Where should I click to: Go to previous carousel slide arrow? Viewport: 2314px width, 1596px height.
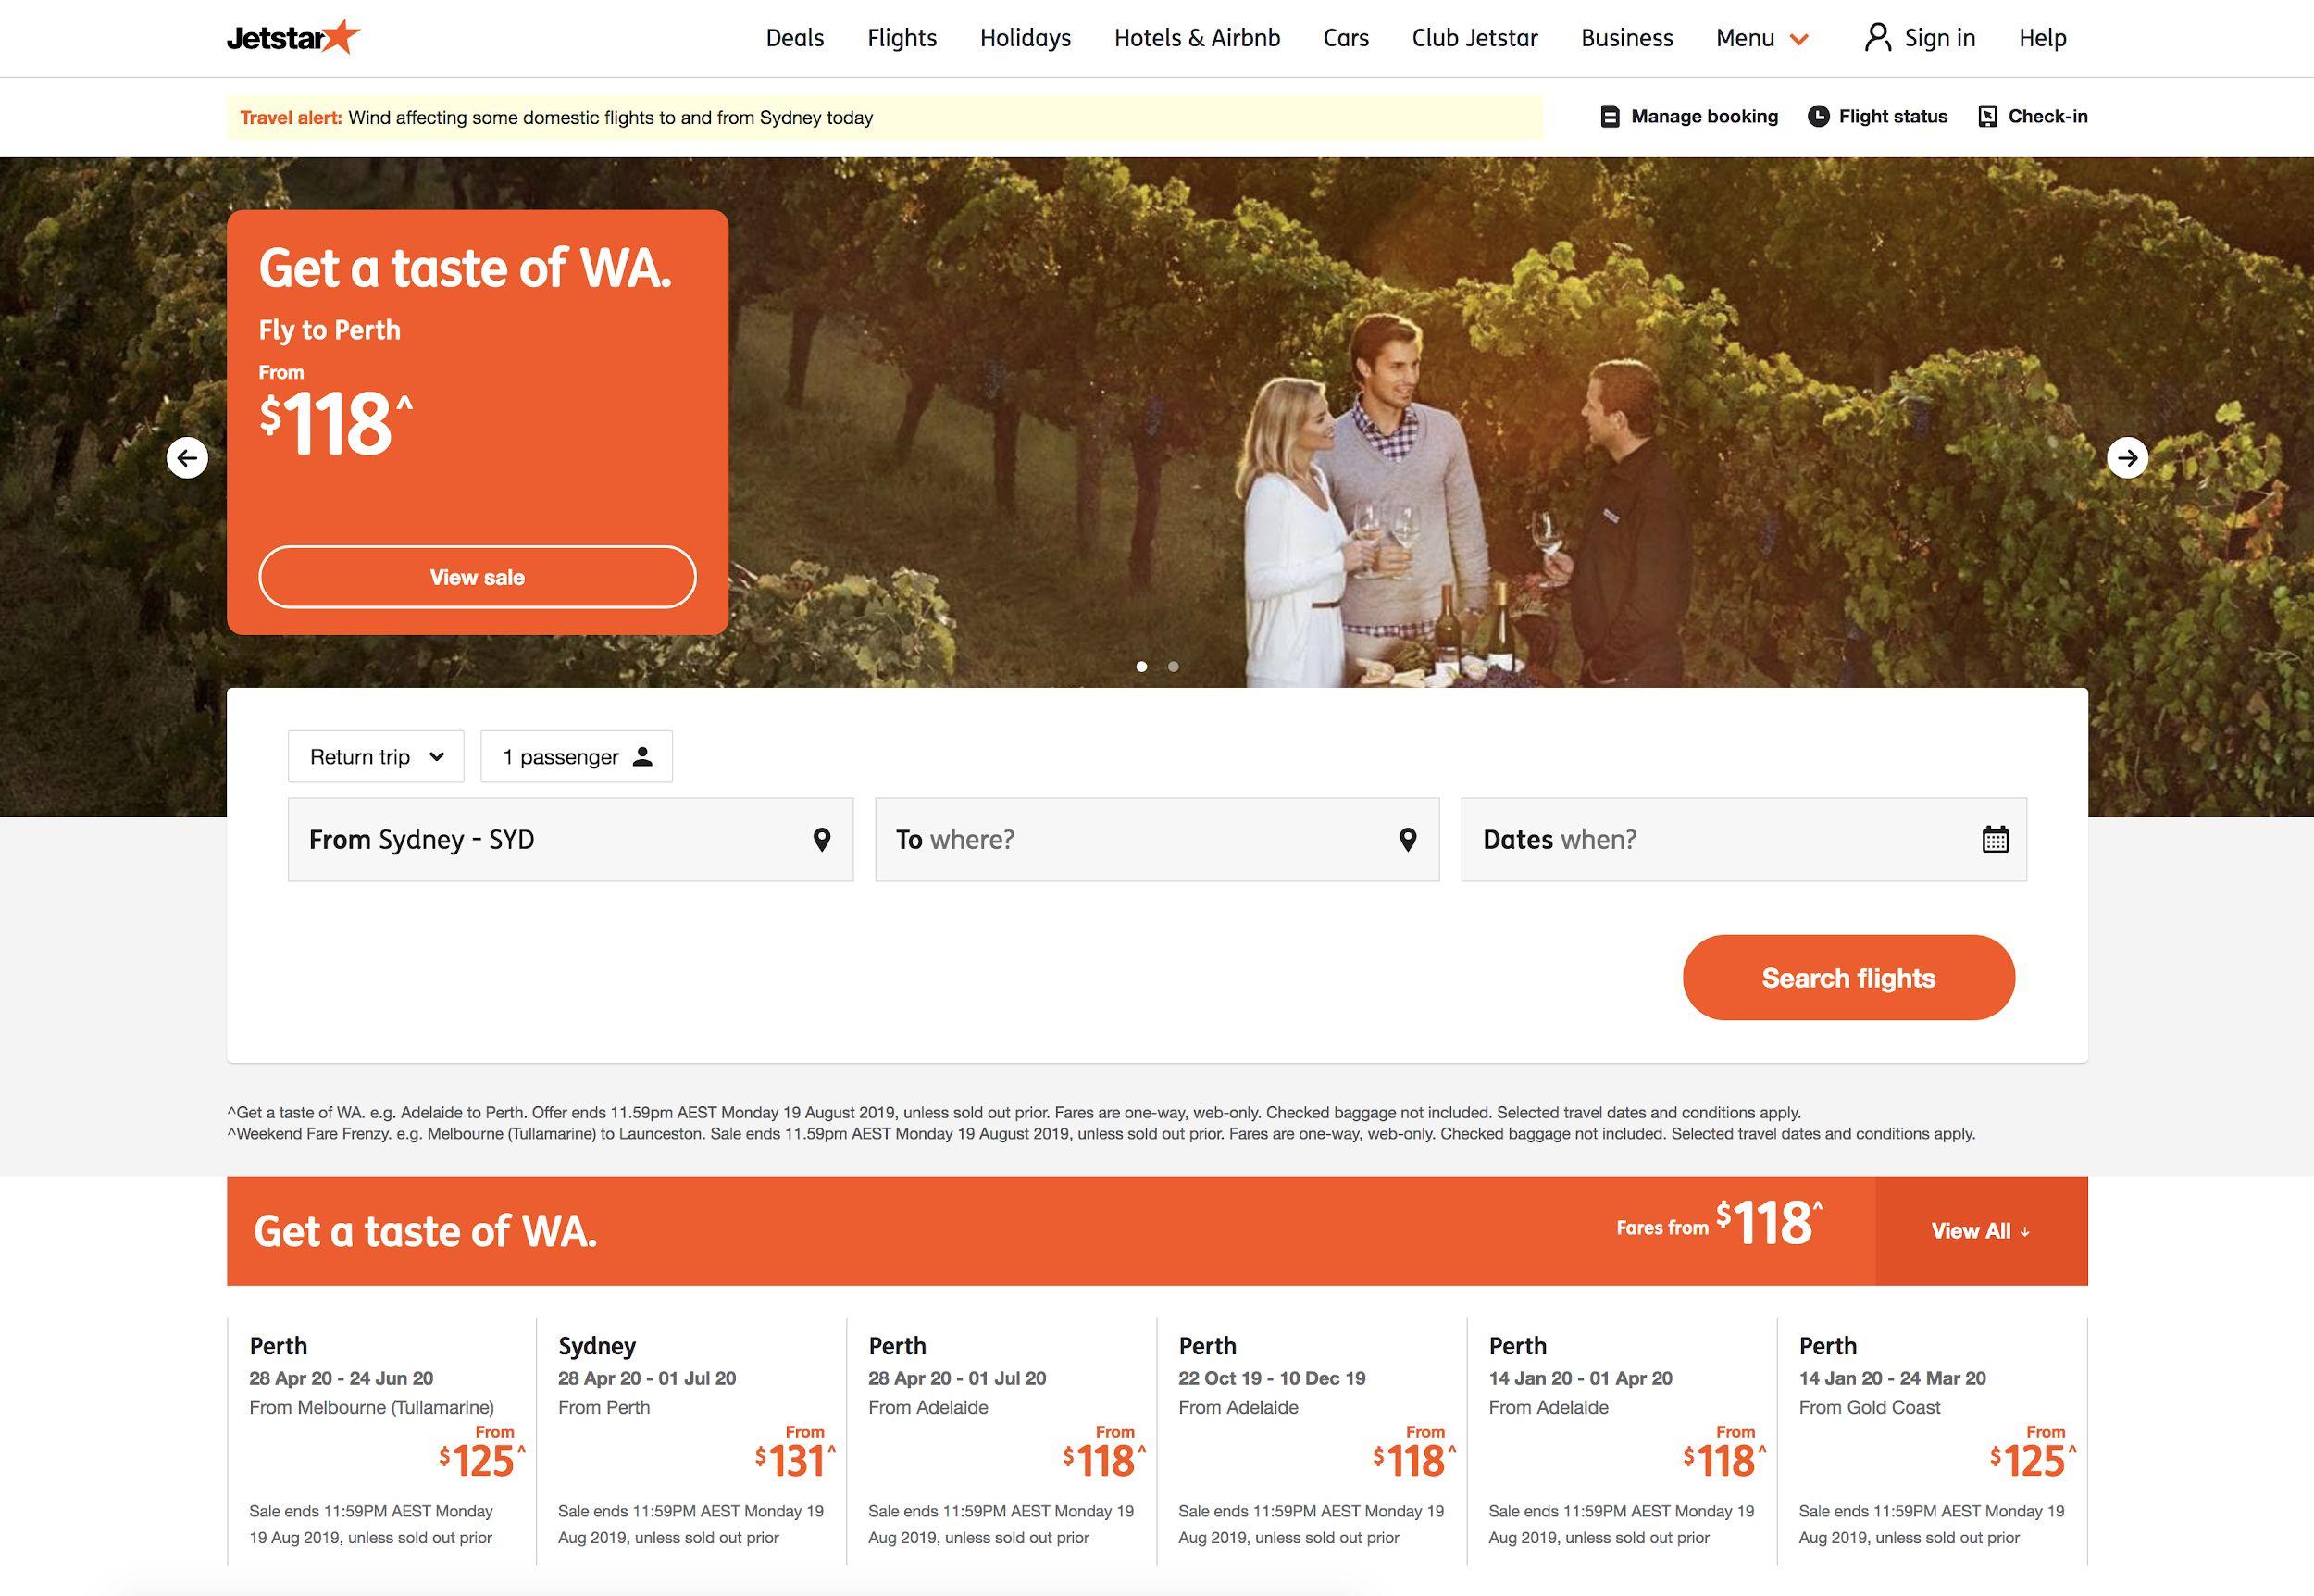pos(187,458)
